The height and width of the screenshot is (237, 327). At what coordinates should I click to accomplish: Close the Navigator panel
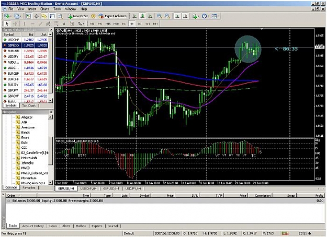[x=51, y=112]
